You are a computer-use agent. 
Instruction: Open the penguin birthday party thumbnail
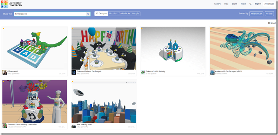click(104, 48)
